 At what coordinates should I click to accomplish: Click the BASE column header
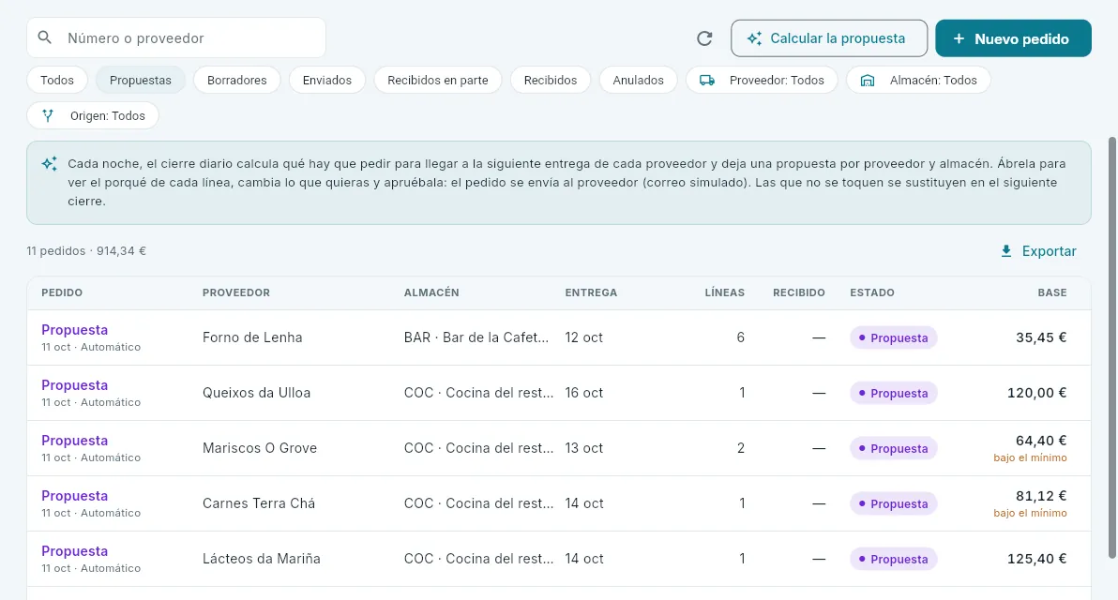point(1052,292)
